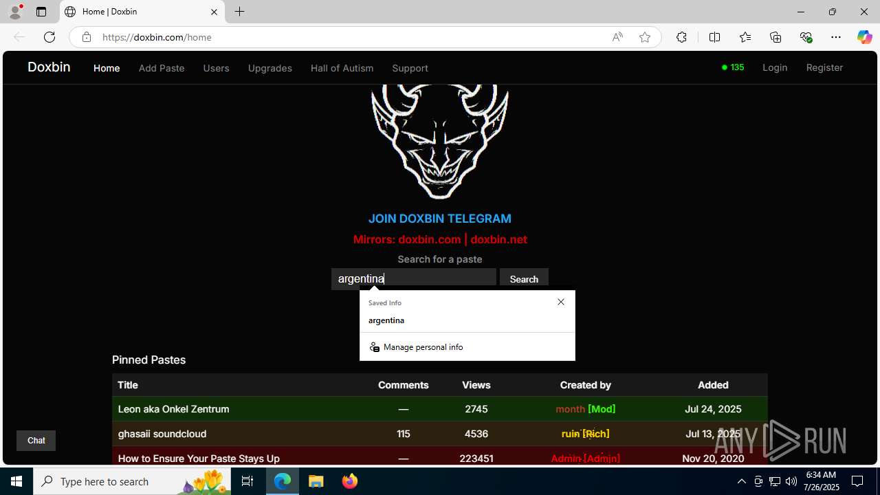Open the Collections icon

click(x=775, y=37)
